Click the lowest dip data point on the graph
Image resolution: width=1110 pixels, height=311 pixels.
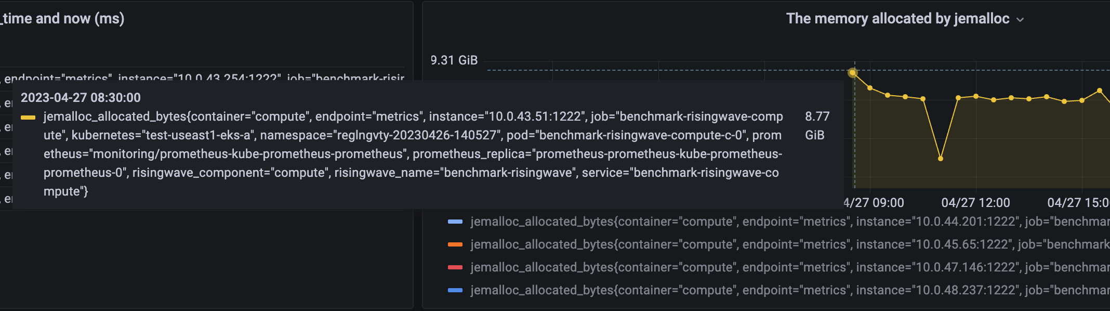(941, 159)
